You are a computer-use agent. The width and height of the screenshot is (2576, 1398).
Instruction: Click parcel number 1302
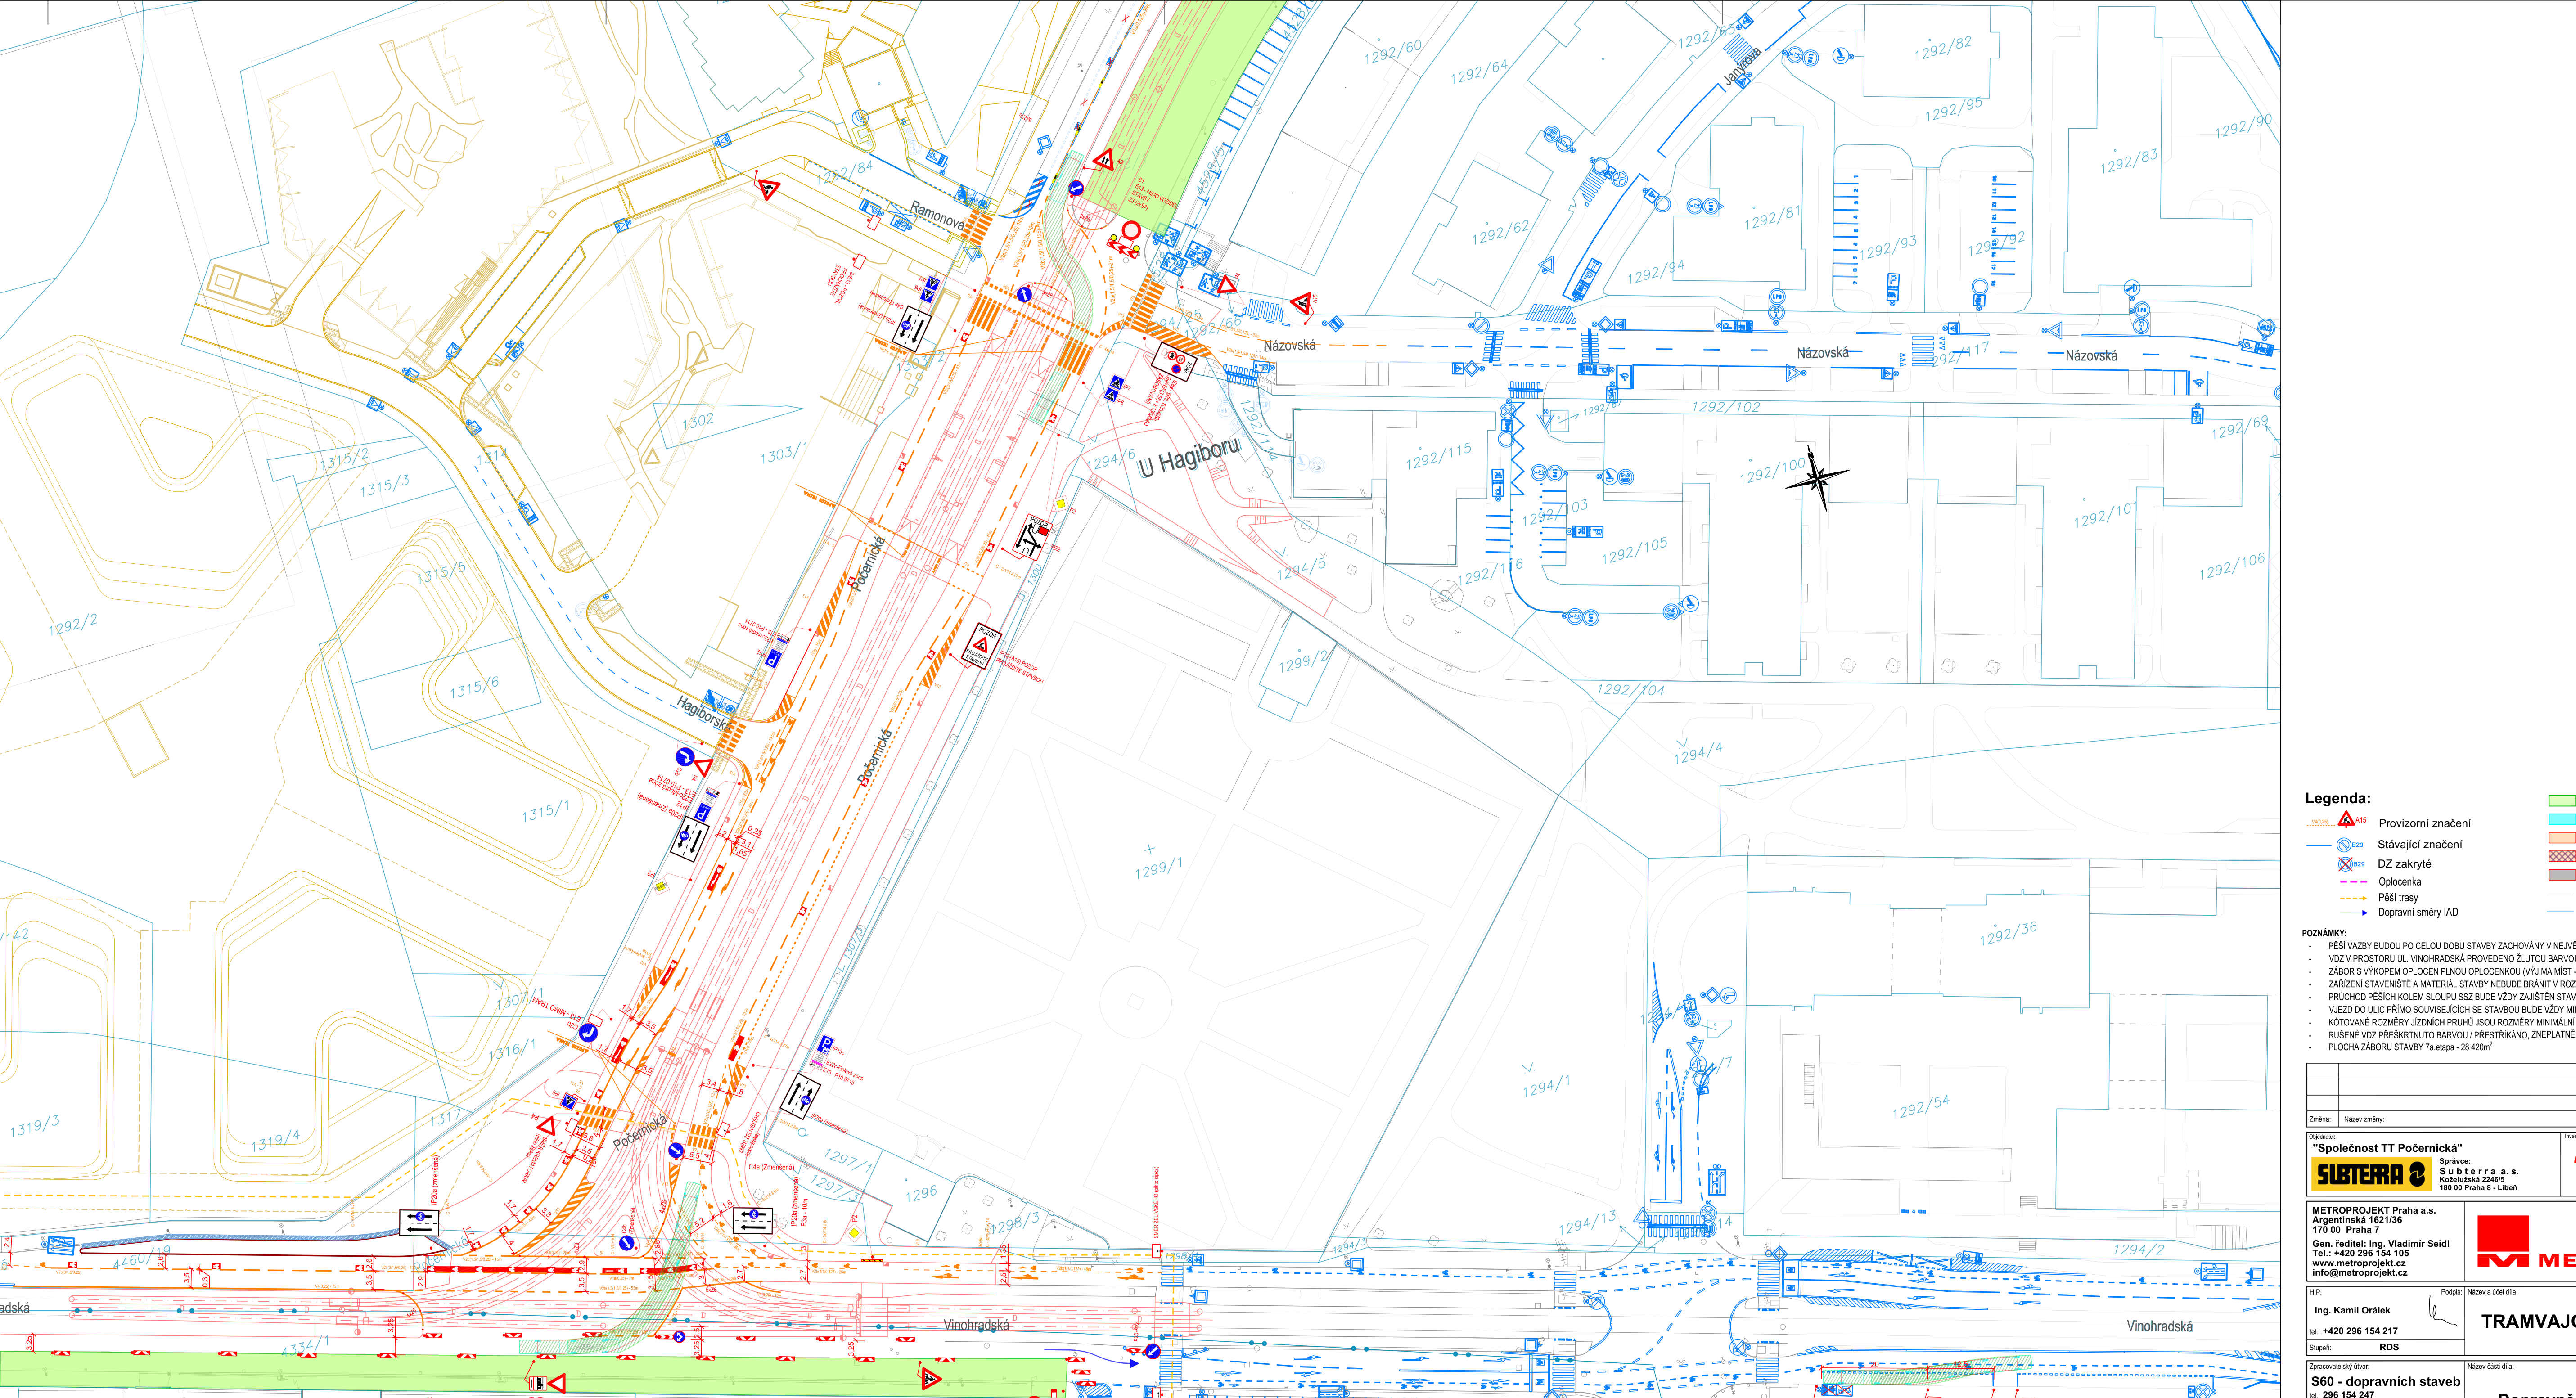pyautogui.click(x=698, y=421)
